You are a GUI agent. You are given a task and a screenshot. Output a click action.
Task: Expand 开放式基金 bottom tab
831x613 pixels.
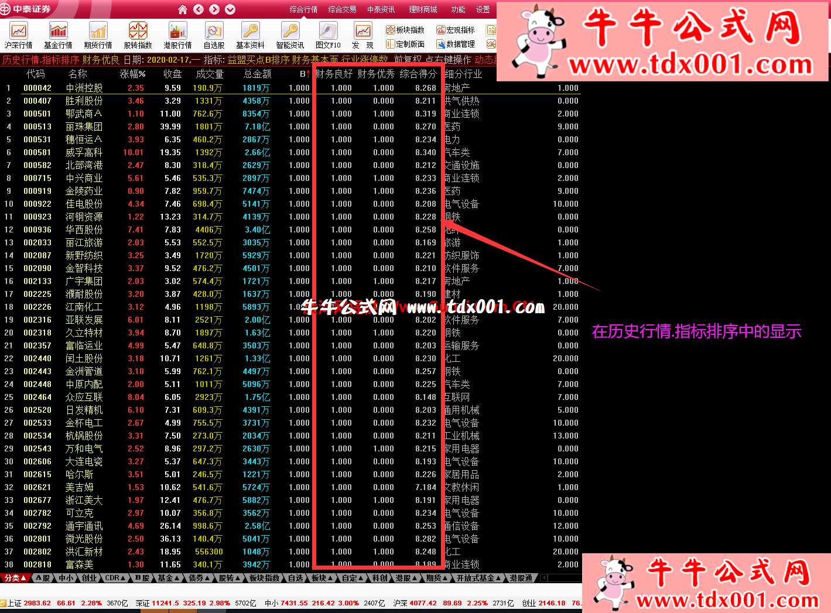click(x=479, y=578)
